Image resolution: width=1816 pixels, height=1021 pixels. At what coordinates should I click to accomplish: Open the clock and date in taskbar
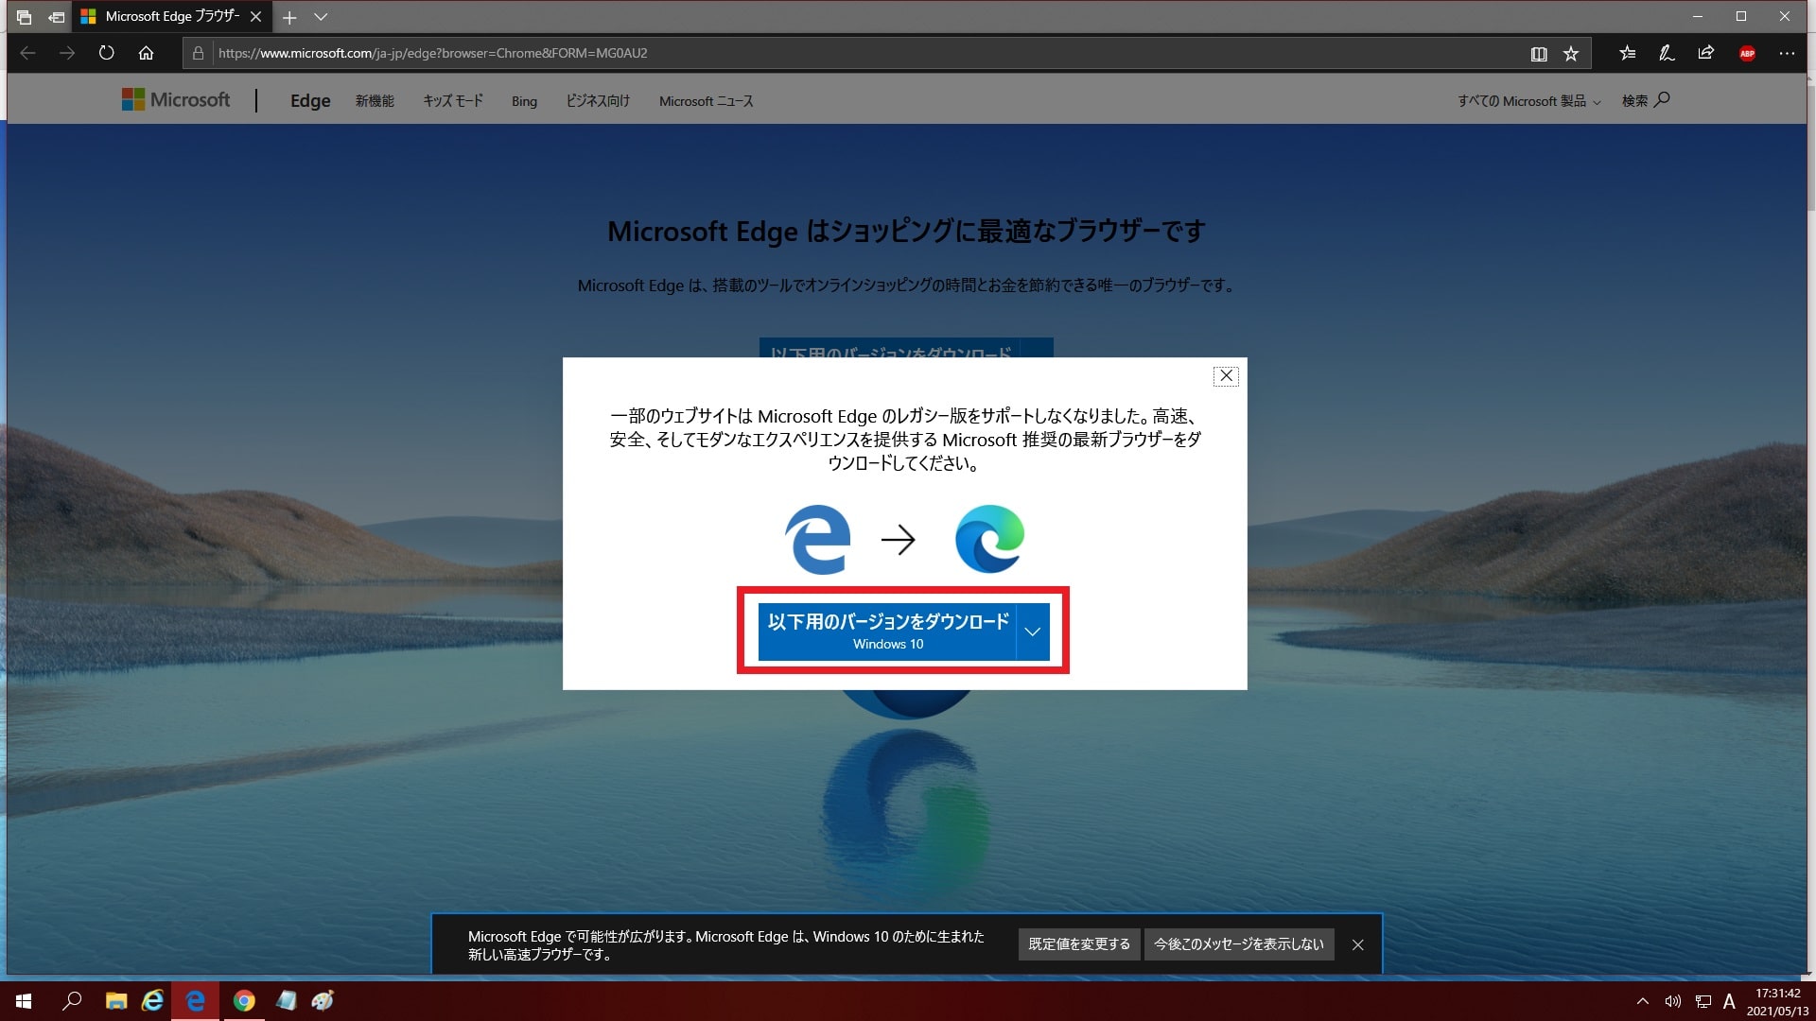1777,1002
